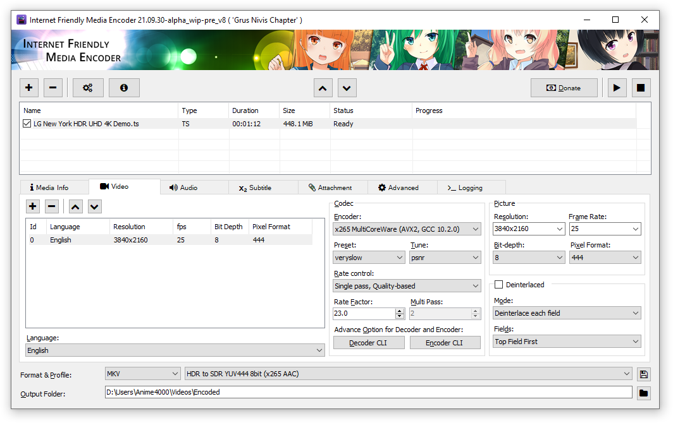This screenshot has width=673, height=423.
Task: Increase Rate Factor with the up stepper
Action: point(399,310)
